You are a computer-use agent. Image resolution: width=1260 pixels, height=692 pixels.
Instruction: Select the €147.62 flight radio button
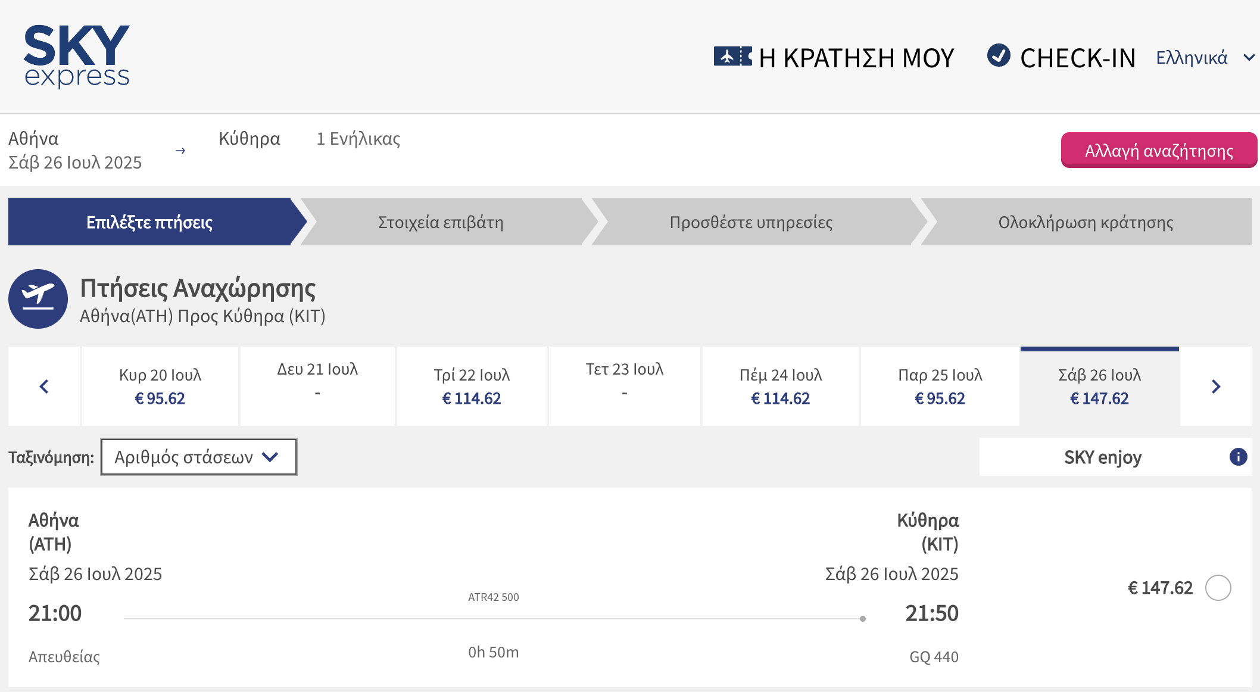pyautogui.click(x=1218, y=588)
